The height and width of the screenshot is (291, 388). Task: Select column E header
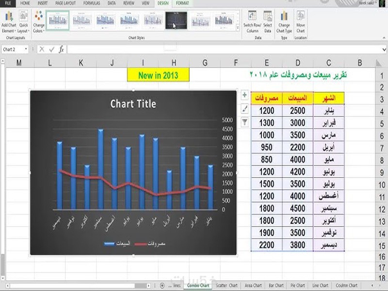(x=267, y=63)
